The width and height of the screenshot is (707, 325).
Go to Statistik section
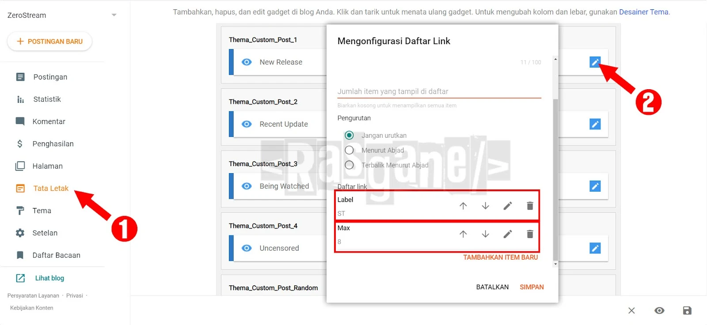[x=47, y=99]
